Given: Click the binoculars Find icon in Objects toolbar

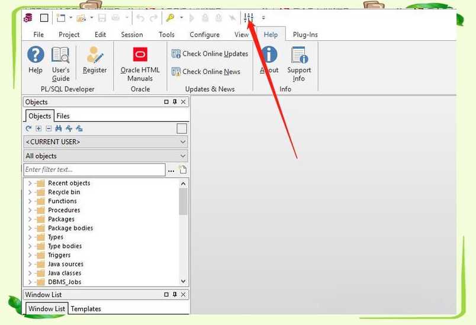Looking at the screenshot, I should [x=59, y=128].
